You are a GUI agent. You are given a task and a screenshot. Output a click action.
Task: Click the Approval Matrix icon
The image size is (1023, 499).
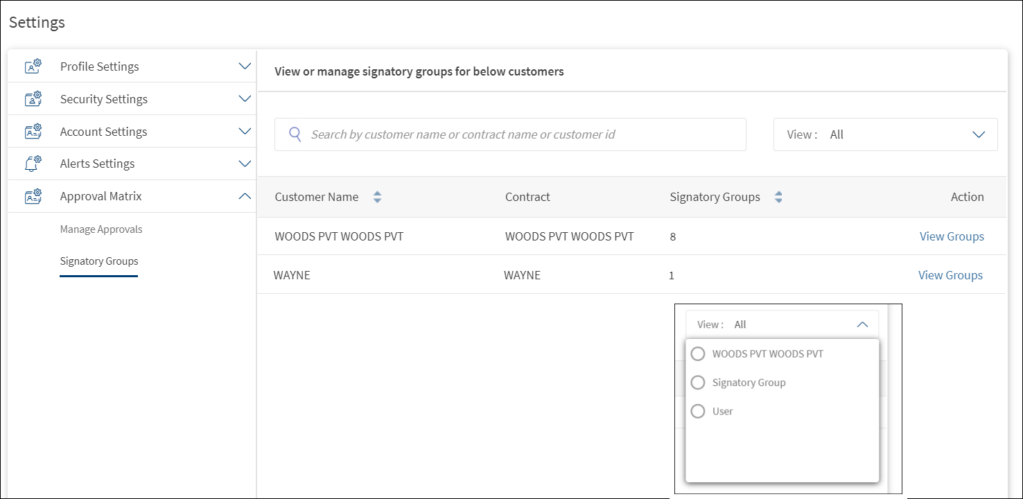pos(33,196)
